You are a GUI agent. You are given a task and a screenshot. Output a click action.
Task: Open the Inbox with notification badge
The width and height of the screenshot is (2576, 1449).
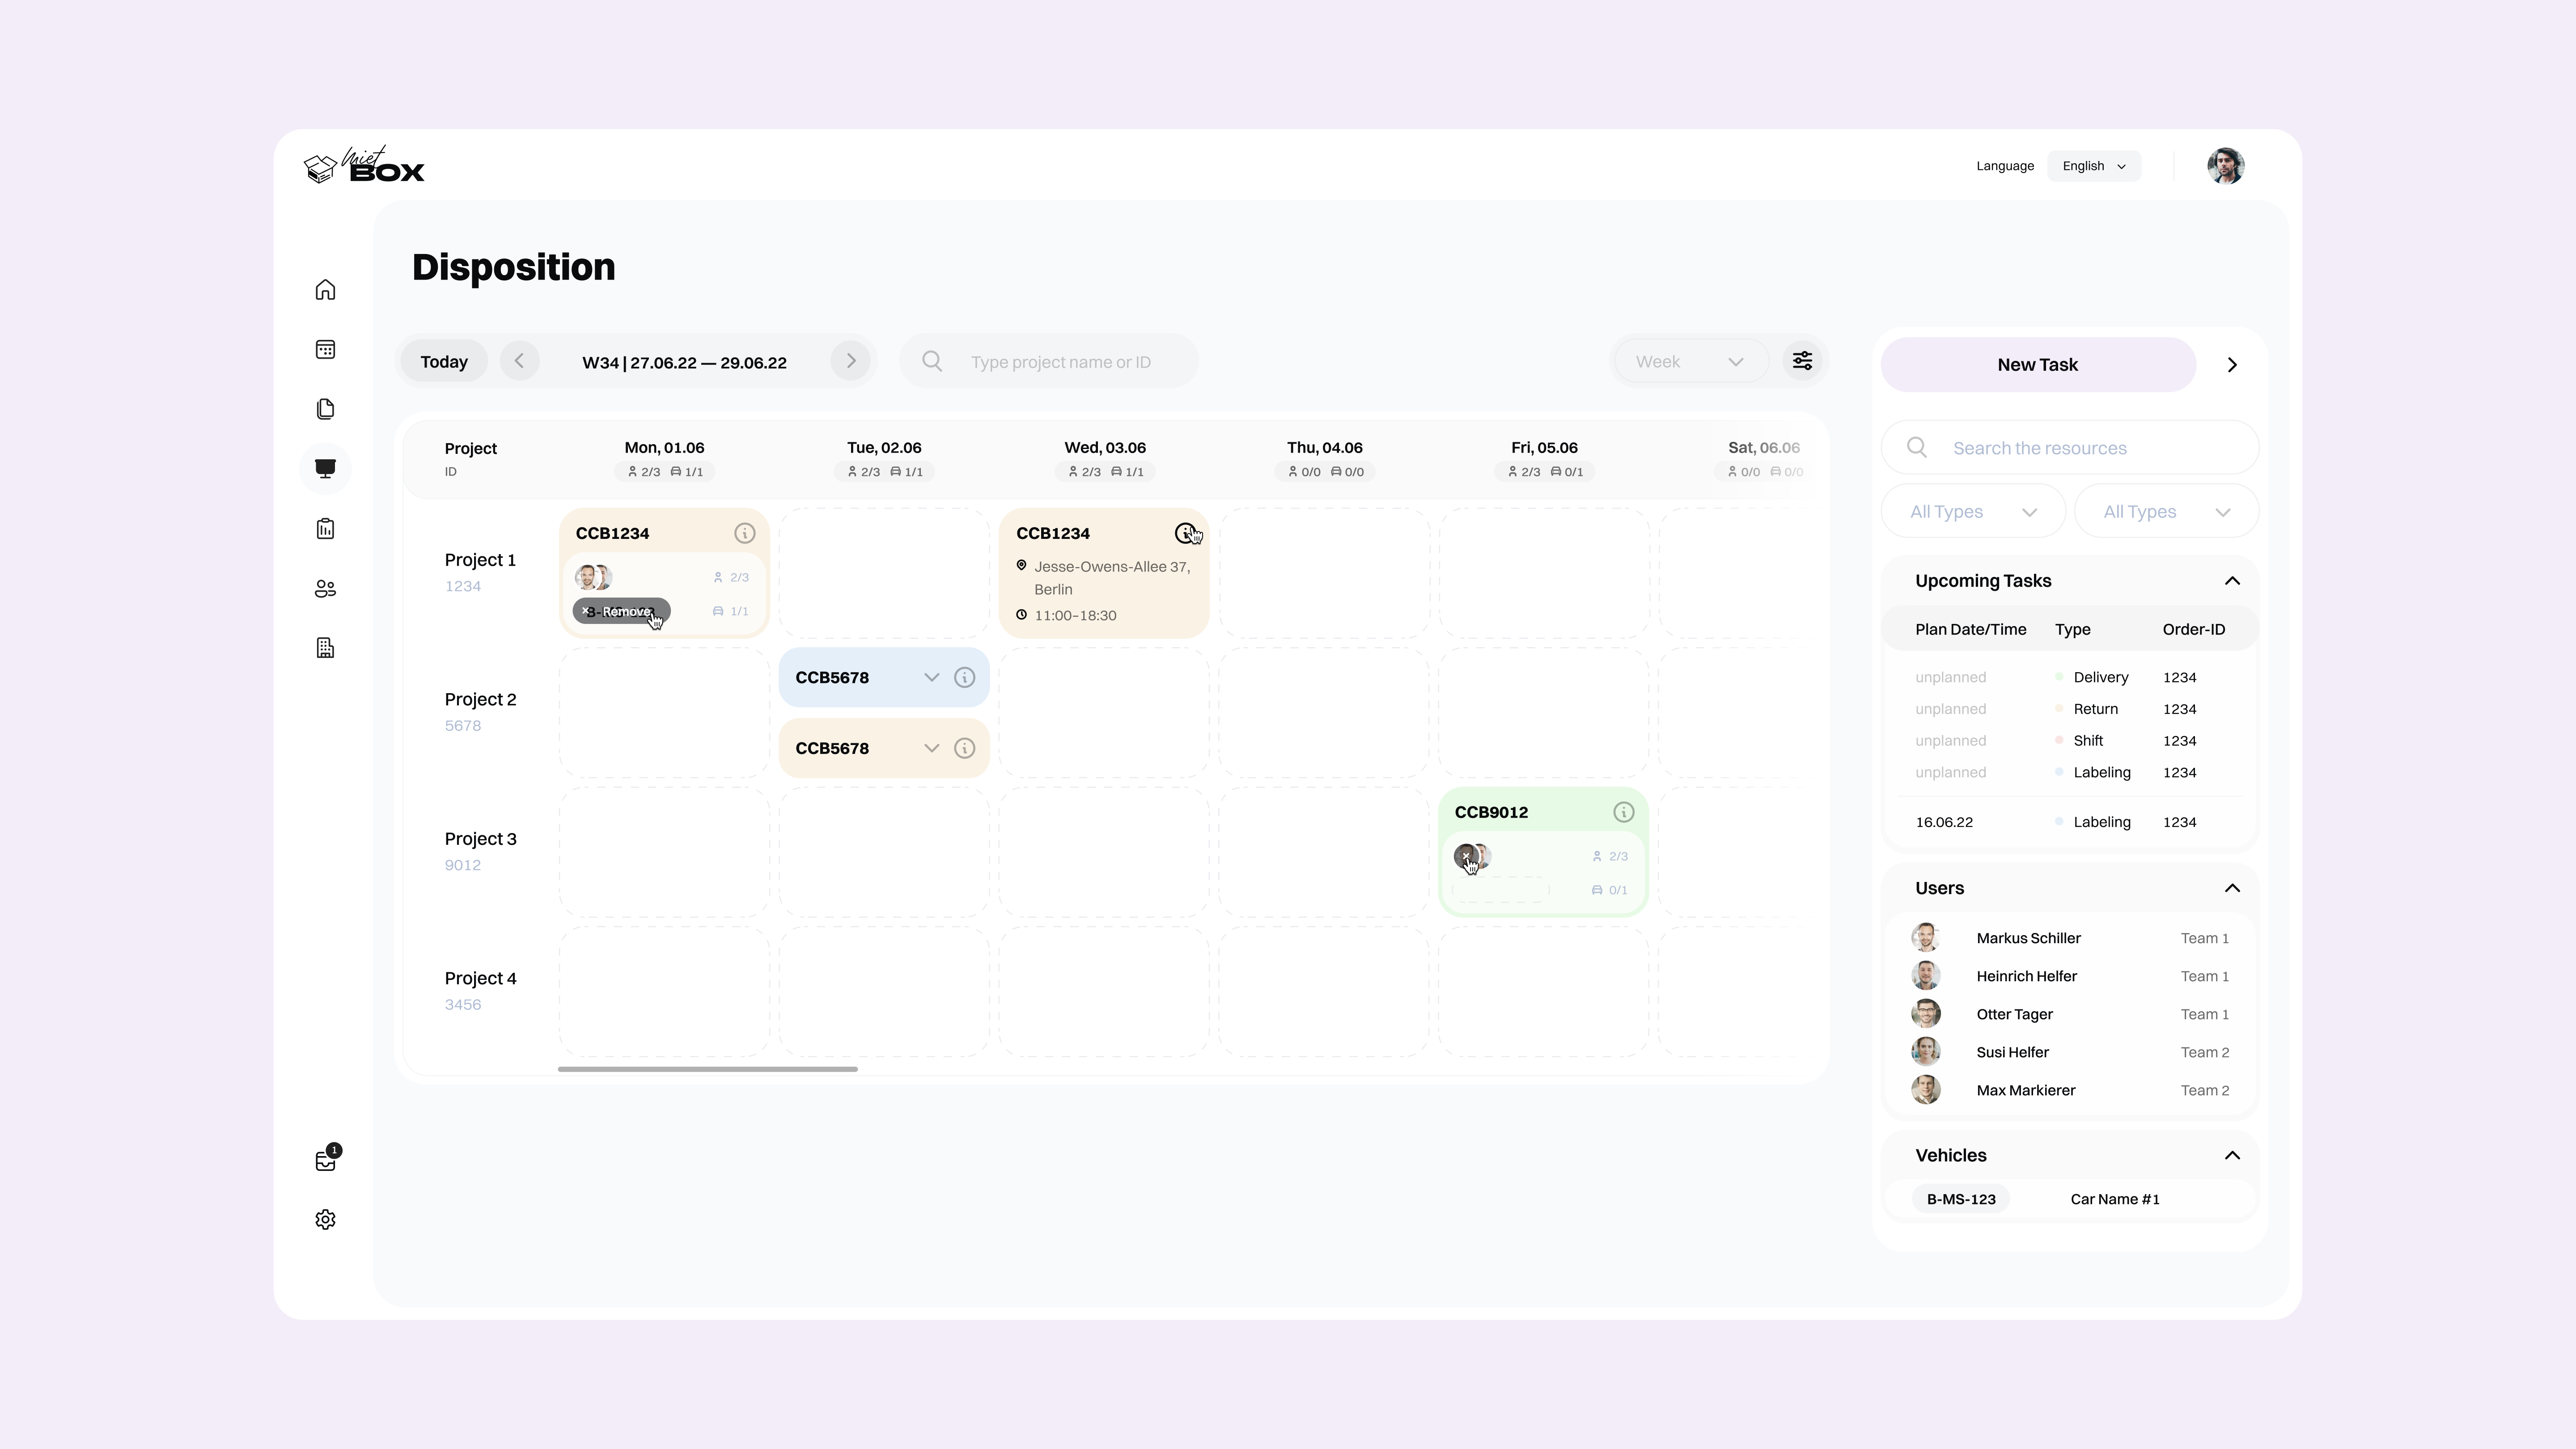pyautogui.click(x=325, y=1159)
